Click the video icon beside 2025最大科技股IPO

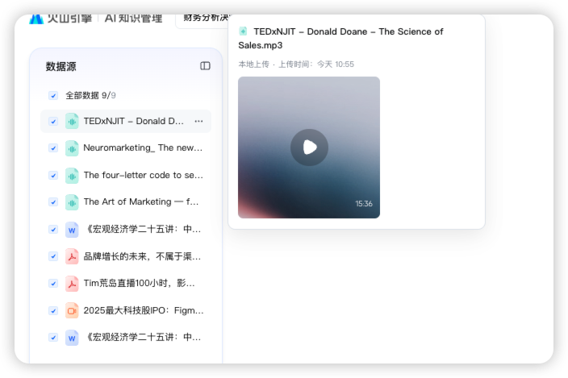[x=72, y=311]
